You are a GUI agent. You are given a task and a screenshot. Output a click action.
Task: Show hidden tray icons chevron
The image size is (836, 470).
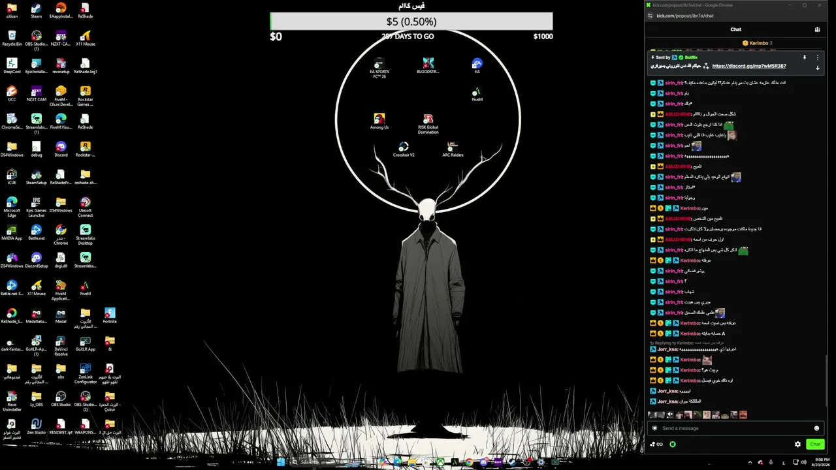tap(750, 462)
